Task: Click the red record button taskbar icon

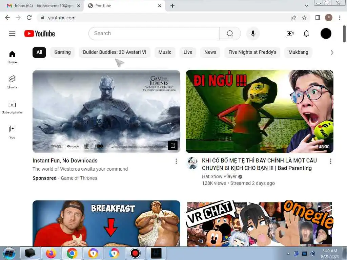Action: coord(135,253)
